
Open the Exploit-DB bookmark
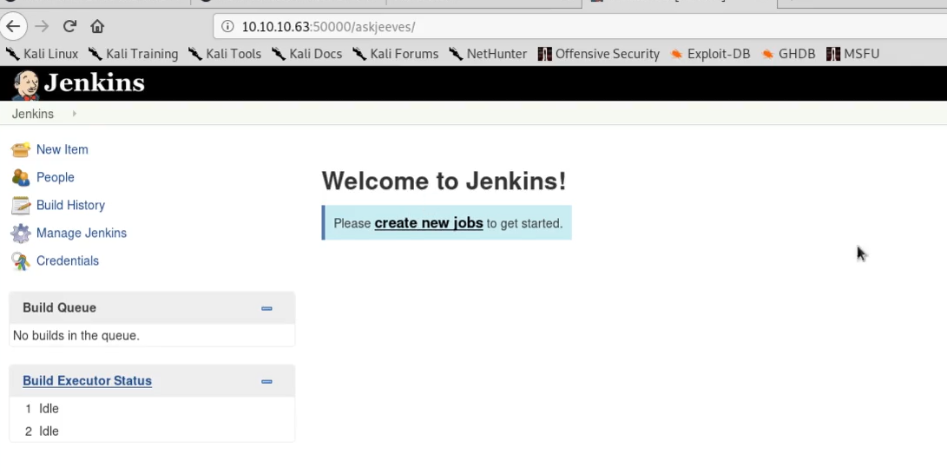click(x=710, y=54)
